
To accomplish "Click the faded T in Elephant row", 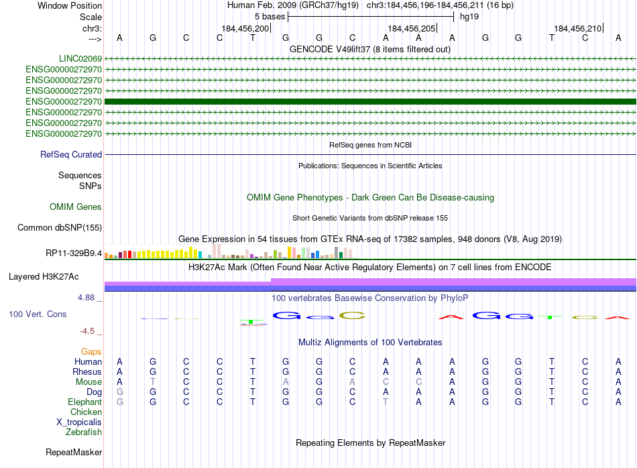I will point(386,402).
